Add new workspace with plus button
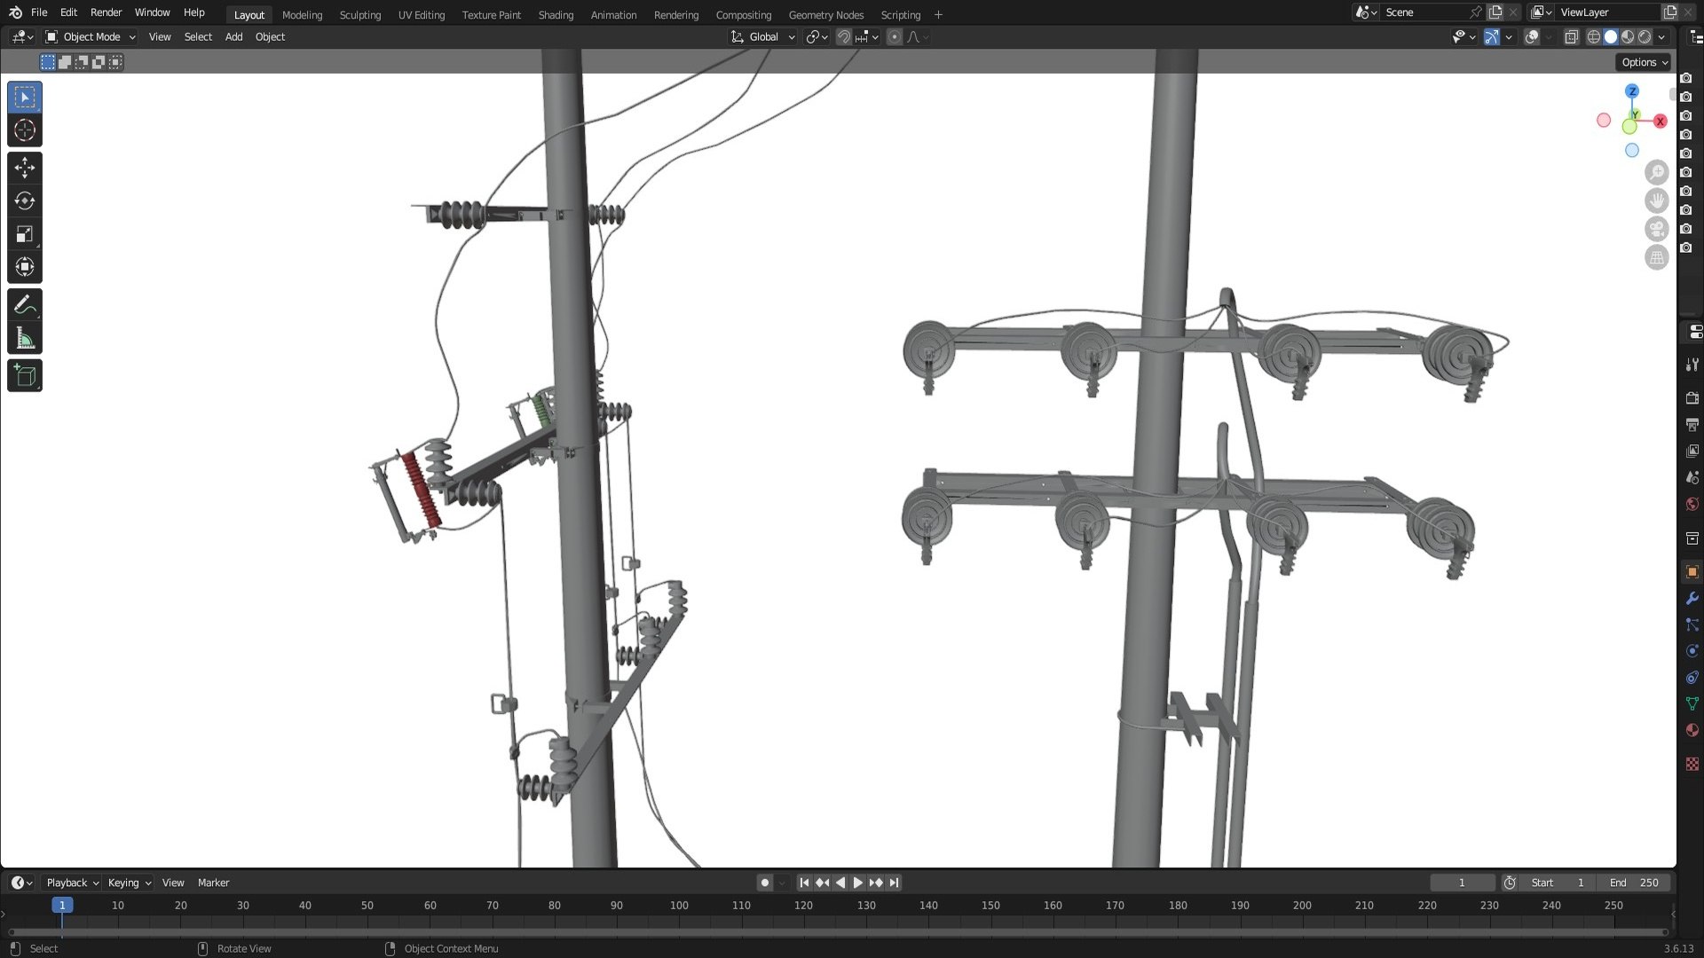 (x=938, y=15)
